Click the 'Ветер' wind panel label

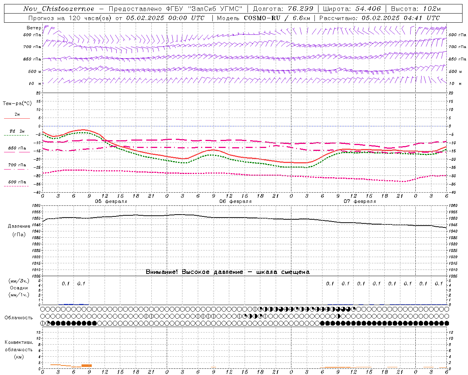click(x=34, y=28)
